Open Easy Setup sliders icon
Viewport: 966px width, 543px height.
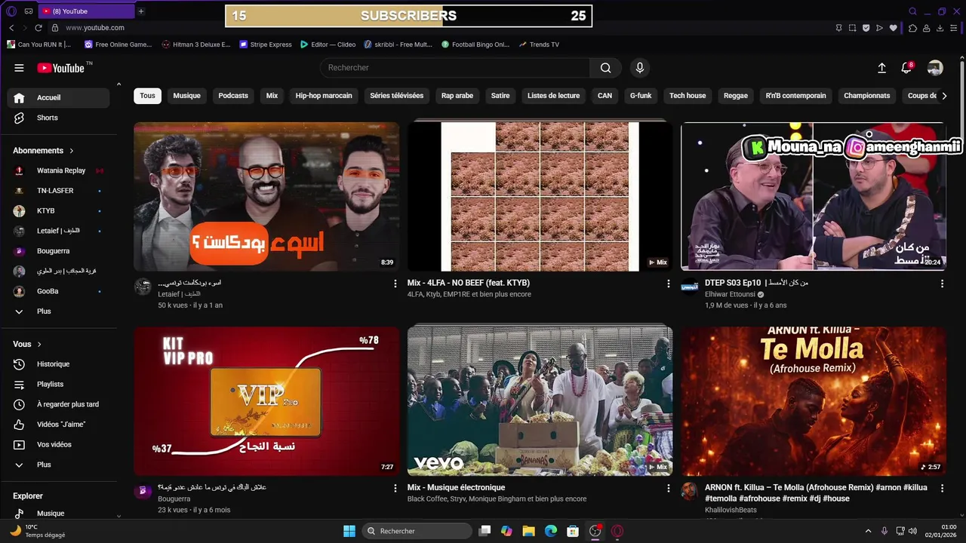[x=955, y=28]
